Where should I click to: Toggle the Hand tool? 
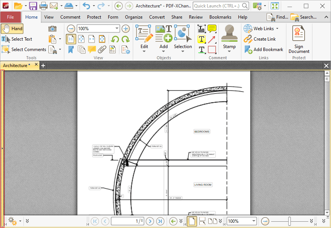[x=12, y=29]
